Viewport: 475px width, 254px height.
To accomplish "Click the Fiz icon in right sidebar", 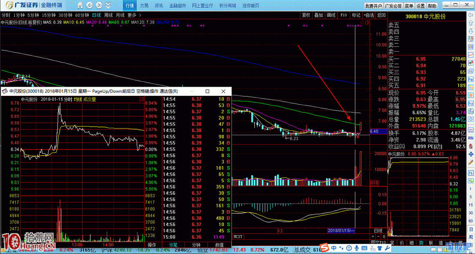I will 471,104.
